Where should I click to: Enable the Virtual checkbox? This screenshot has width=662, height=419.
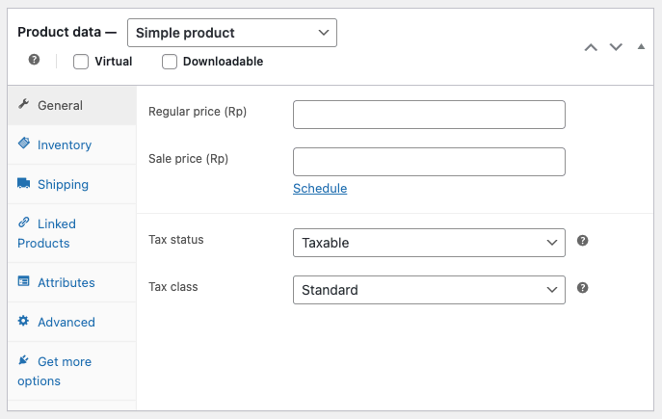pos(81,62)
